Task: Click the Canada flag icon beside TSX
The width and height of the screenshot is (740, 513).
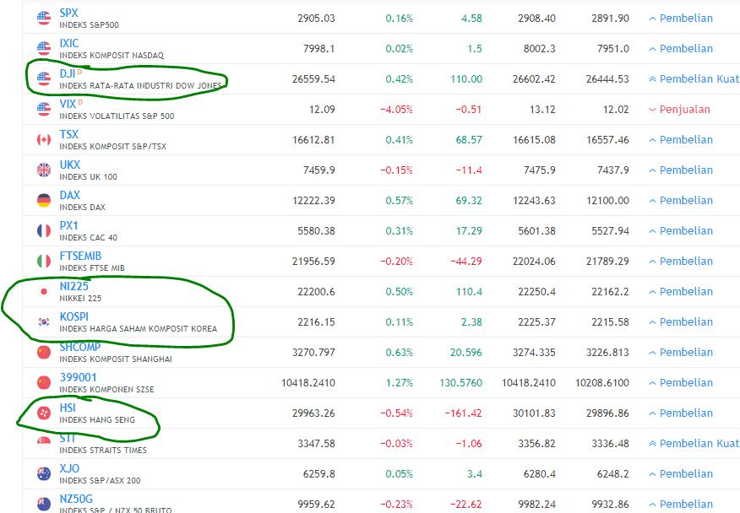Action: 43,139
